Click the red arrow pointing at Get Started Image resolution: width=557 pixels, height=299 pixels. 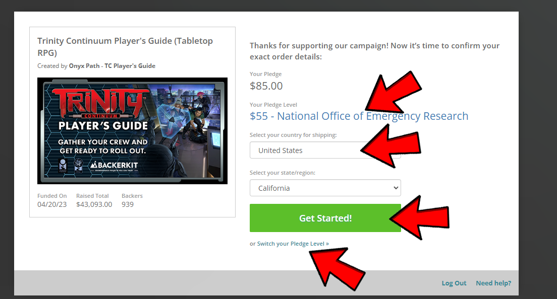click(x=420, y=217)
